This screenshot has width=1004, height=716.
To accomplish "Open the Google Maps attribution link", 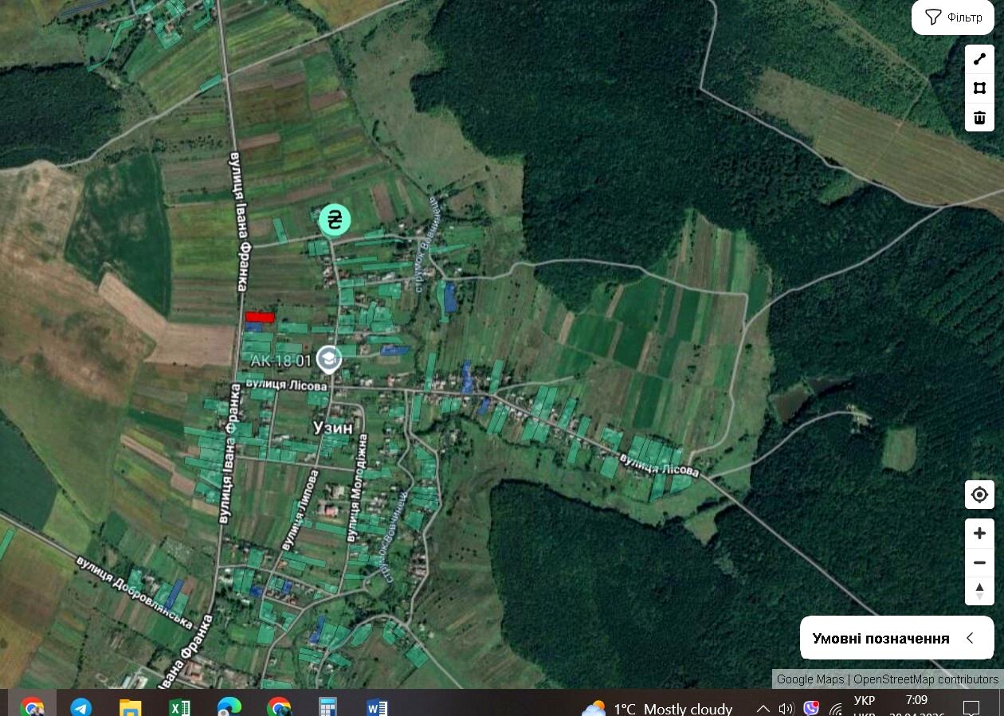I will pyautogui.click(x=810, y=679).
